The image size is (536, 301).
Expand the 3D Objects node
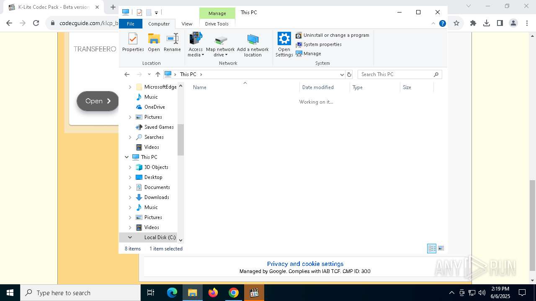click(130, 167)
